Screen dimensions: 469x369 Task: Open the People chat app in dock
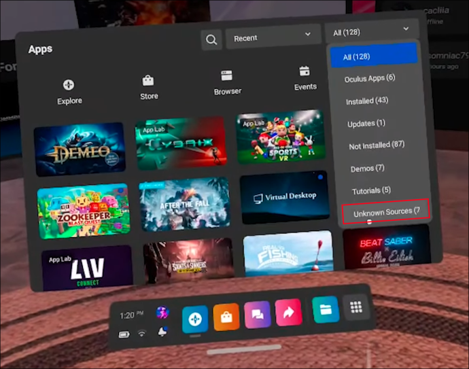pyautogui.click(x=258, y=315)
